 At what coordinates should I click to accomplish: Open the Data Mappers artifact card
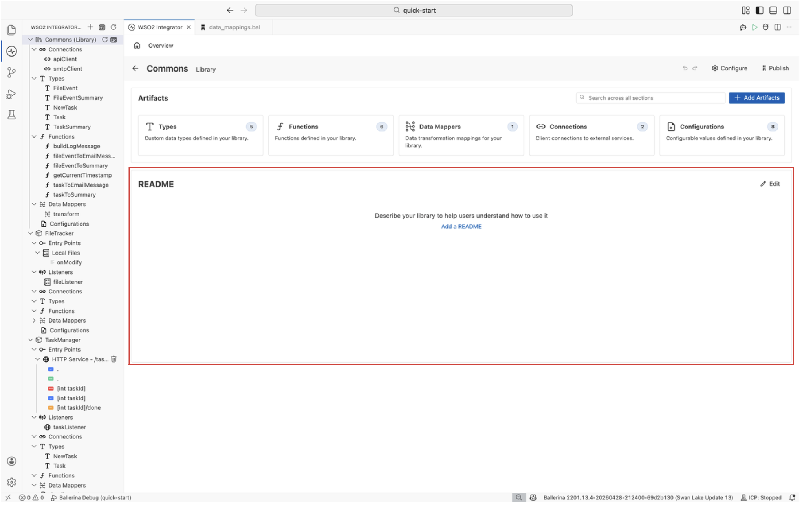tap(461, 135)
